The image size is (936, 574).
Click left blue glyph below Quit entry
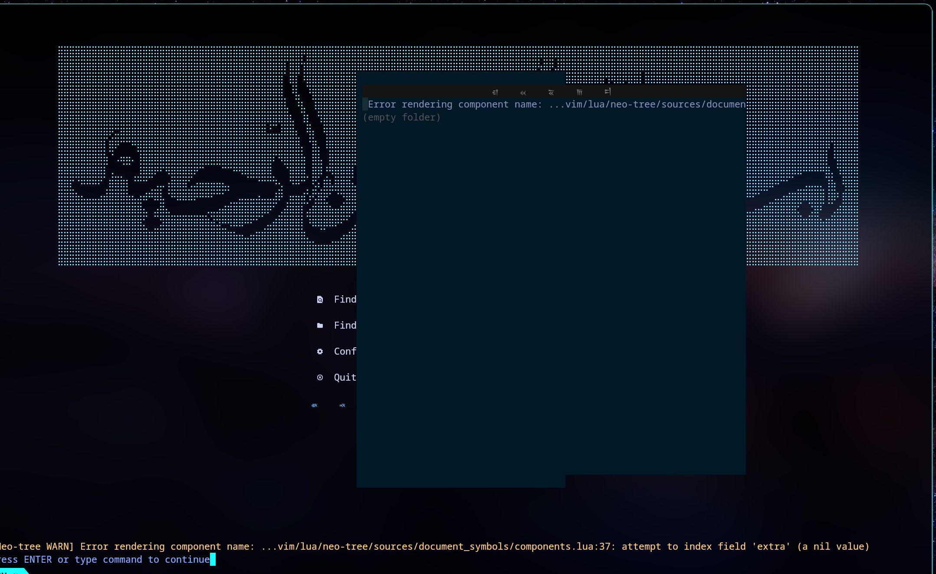(315, 405)
